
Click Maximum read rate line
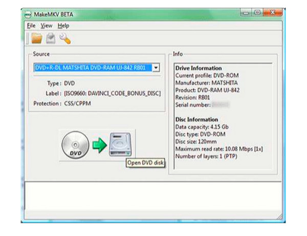click(219, 149)
